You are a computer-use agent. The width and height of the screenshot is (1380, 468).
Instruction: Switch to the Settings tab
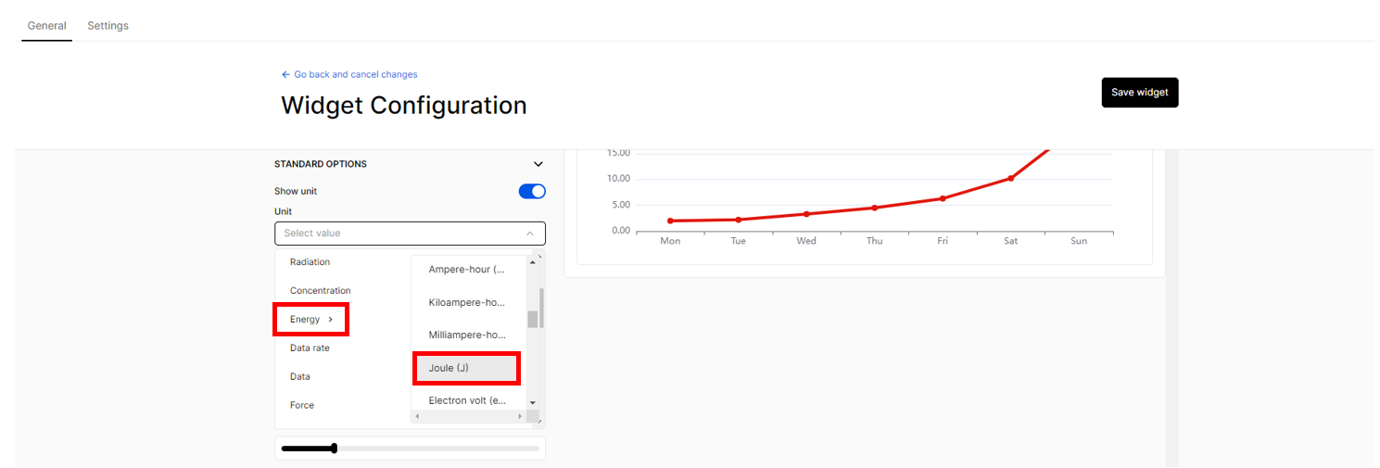[x=108, y=26]
